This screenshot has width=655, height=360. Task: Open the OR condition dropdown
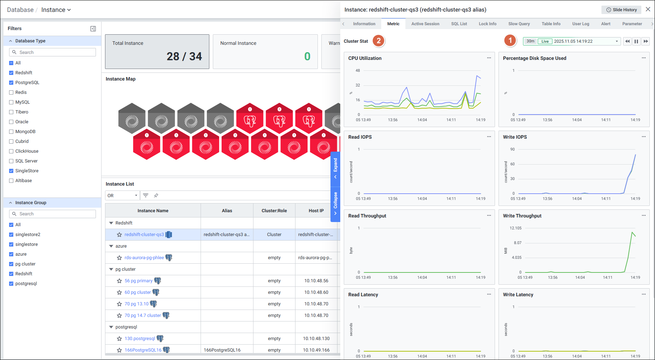pyautogui.click(x=122, y=195)
